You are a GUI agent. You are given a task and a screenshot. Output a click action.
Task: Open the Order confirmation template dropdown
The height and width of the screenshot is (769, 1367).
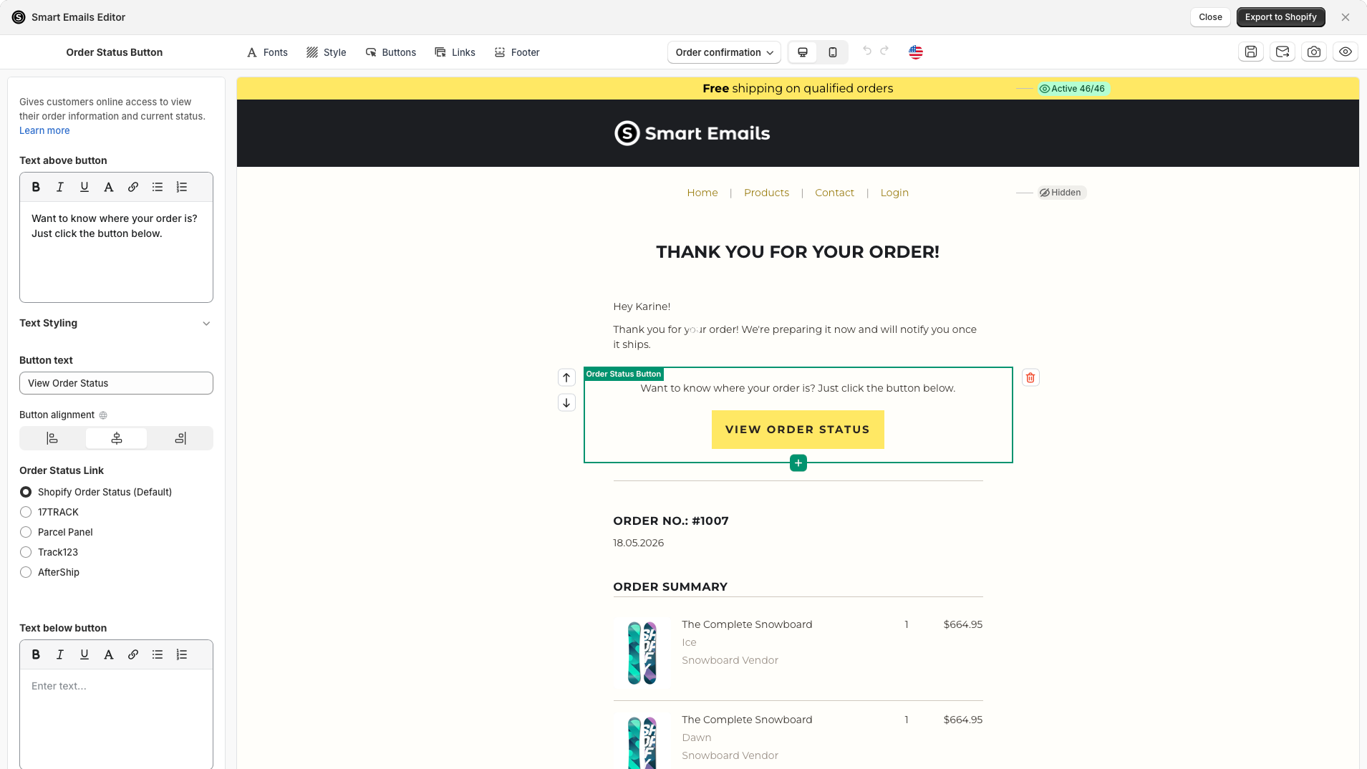click(x=724, y=52)
